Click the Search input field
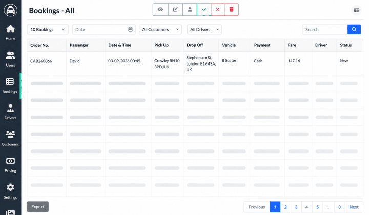This screenshot has height=215, width=369. point(325,29)
